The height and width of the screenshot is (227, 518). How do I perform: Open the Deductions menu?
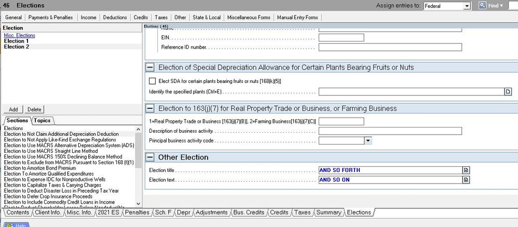tap(115, 17)
